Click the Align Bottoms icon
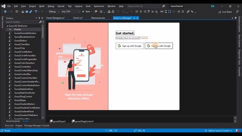242x136 pixels. tap(157, 12)
